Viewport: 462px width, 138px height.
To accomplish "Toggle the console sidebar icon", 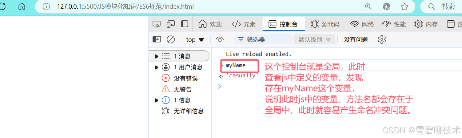I will pyautogui.click(x=157, y=39).
